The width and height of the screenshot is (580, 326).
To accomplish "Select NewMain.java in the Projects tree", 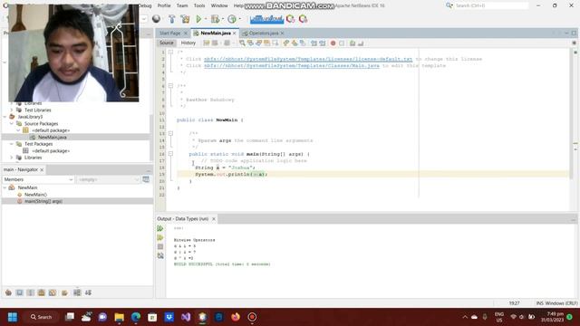I will [x=53, y=137].
